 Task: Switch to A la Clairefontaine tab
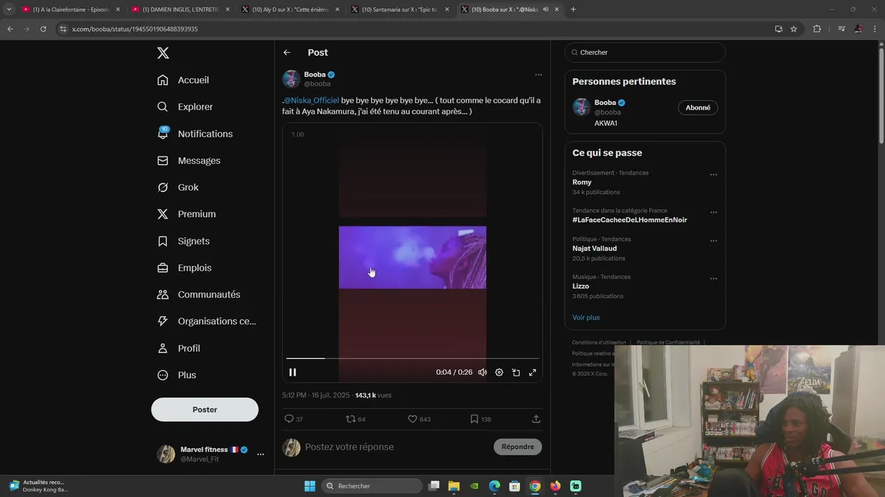pyautogui.click(x=70, y=10)
